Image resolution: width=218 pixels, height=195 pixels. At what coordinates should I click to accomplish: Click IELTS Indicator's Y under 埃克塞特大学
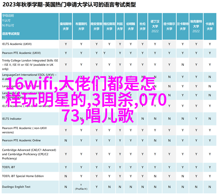pos(196,119)
